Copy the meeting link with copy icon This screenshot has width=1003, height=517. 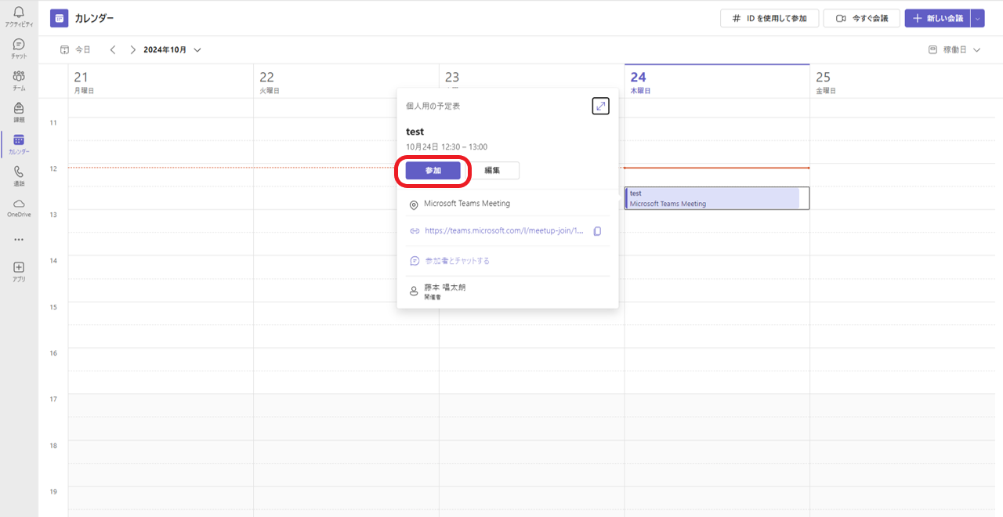[597, 231]
